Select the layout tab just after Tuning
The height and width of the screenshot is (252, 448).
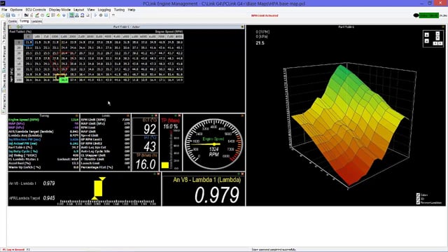[x=36, y=22]
